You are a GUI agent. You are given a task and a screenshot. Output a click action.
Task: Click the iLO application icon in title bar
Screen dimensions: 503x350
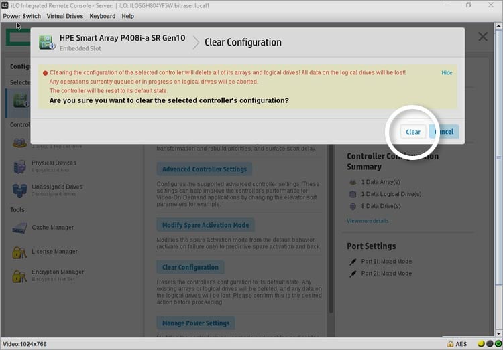(x=5, y=5)
